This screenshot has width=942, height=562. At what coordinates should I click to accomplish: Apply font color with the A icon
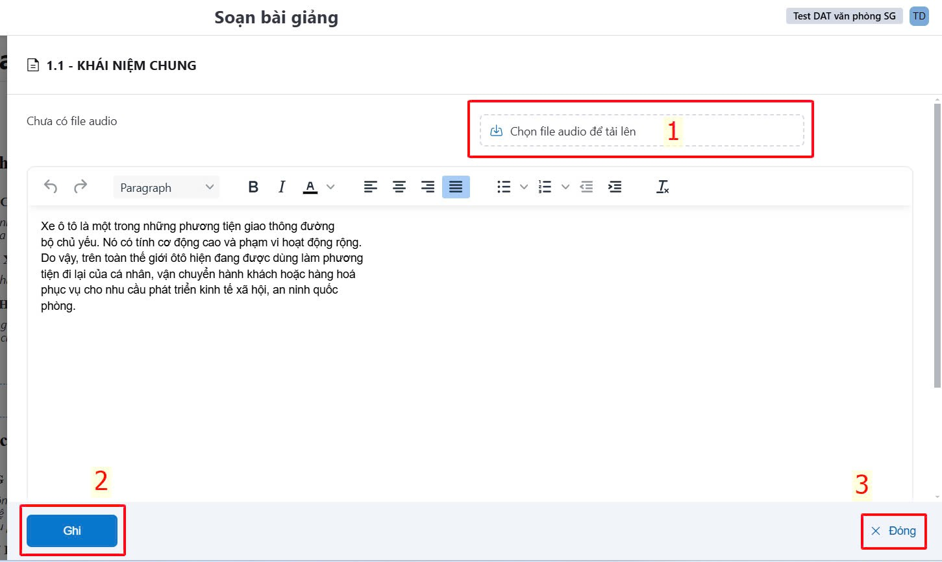coord(310,187)
